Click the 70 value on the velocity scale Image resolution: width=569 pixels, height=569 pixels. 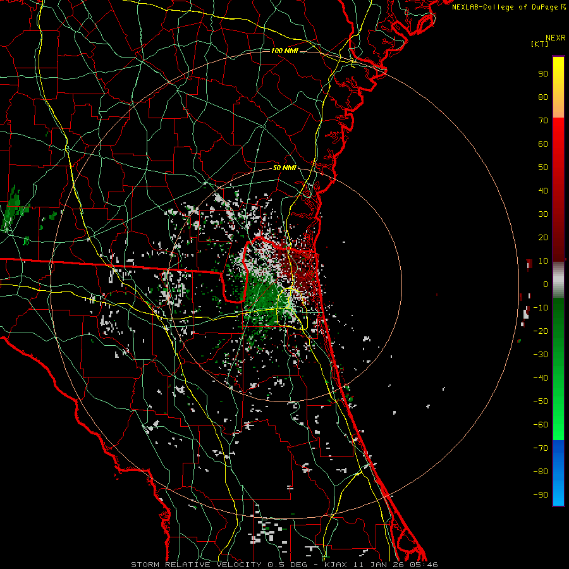(x=543, y=121)
